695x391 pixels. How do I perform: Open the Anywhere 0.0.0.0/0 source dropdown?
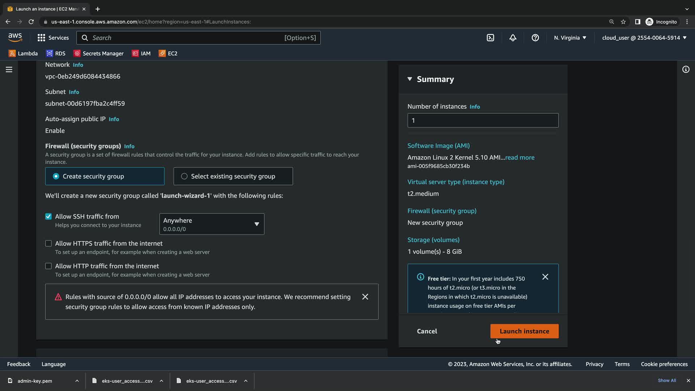point(212,224)
